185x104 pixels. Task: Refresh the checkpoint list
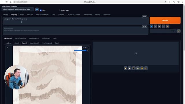(x=37, y=10)
